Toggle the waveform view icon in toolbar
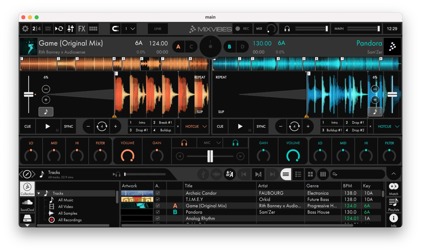 (x=48, y=29)
